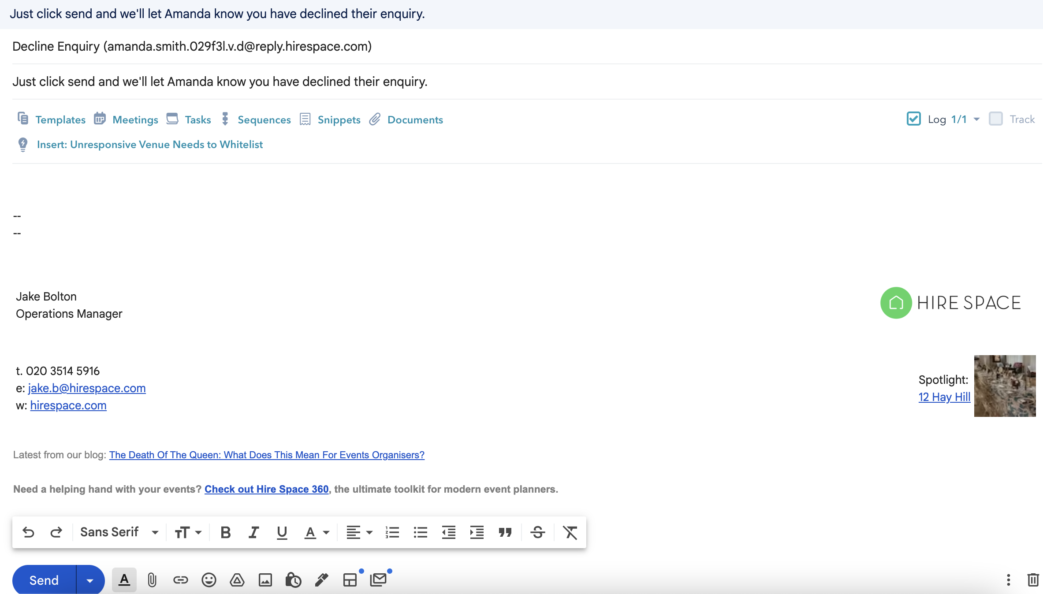This screenshot has height=594, width=1043.
Task: Click the Meetings label
Action: (x=135, y=119)
